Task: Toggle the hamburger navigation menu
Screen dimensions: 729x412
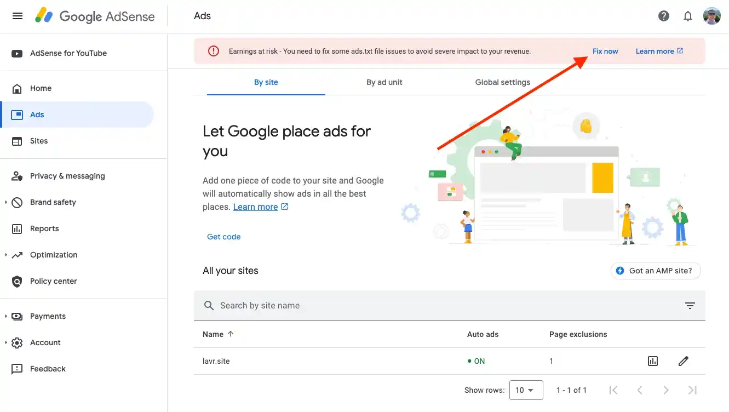Action: point(17,15)
